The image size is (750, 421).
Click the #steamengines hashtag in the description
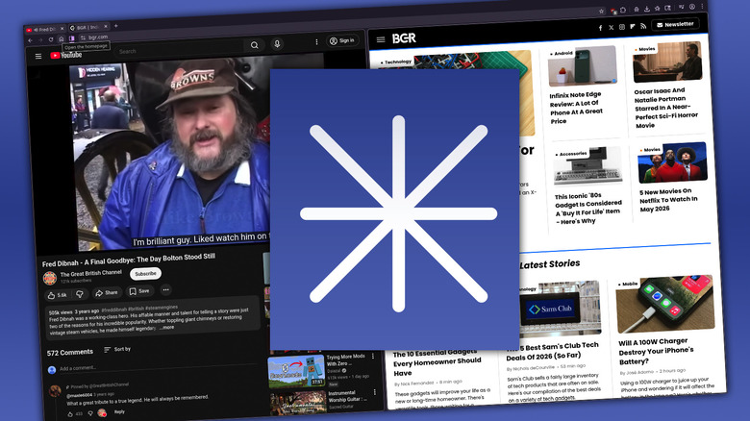pyautogui.click(x=162, y=308)
